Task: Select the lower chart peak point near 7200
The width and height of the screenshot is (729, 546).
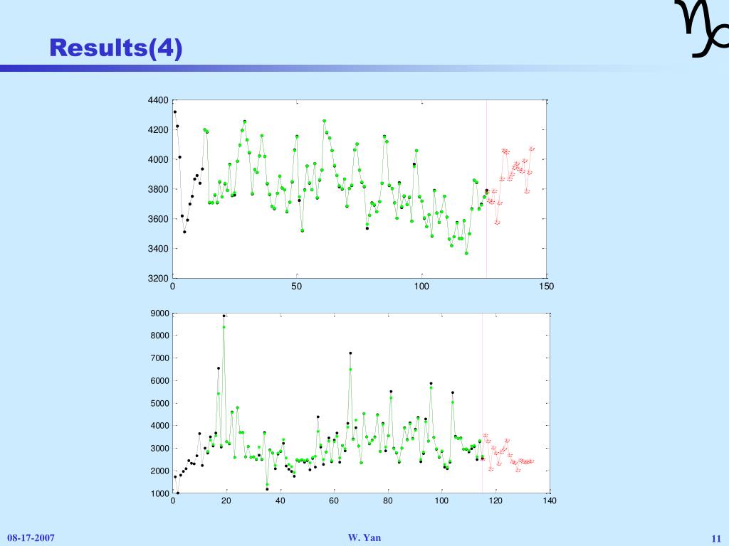Action: pos(350,353)
